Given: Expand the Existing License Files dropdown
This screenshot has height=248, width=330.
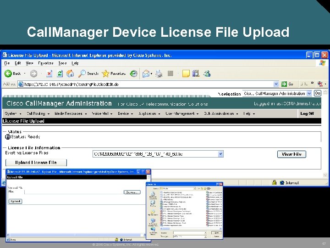Looking at the screenshot, I should pos(220,154).
